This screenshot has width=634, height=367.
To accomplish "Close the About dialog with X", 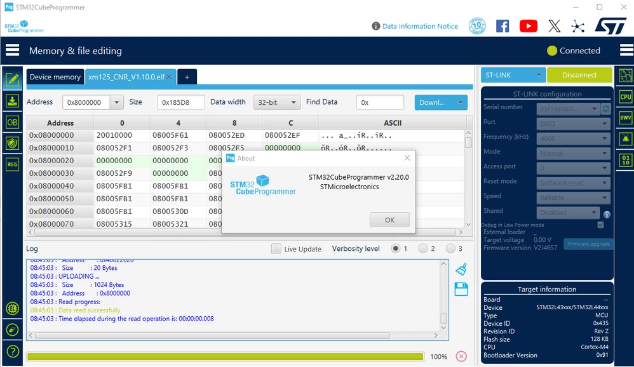I will coord(407,158).
